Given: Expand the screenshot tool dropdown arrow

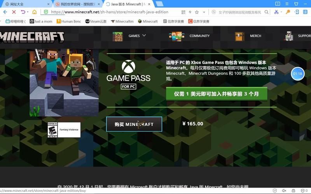Looking at the screenshot, I should [x=281, y=12].
